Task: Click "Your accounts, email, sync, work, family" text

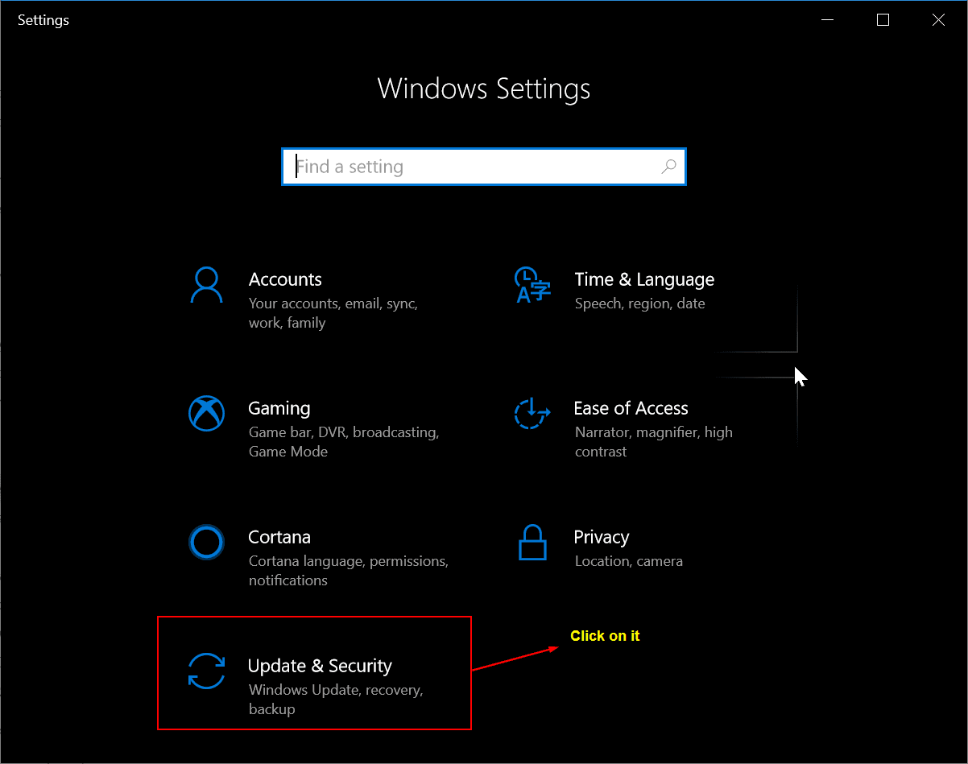Action: point(333,313)
